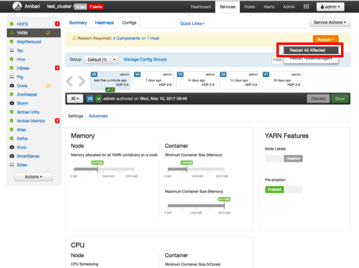359x268 pixels.
Task: Open MapReduce2 service in sidebar
Action: 29,42
